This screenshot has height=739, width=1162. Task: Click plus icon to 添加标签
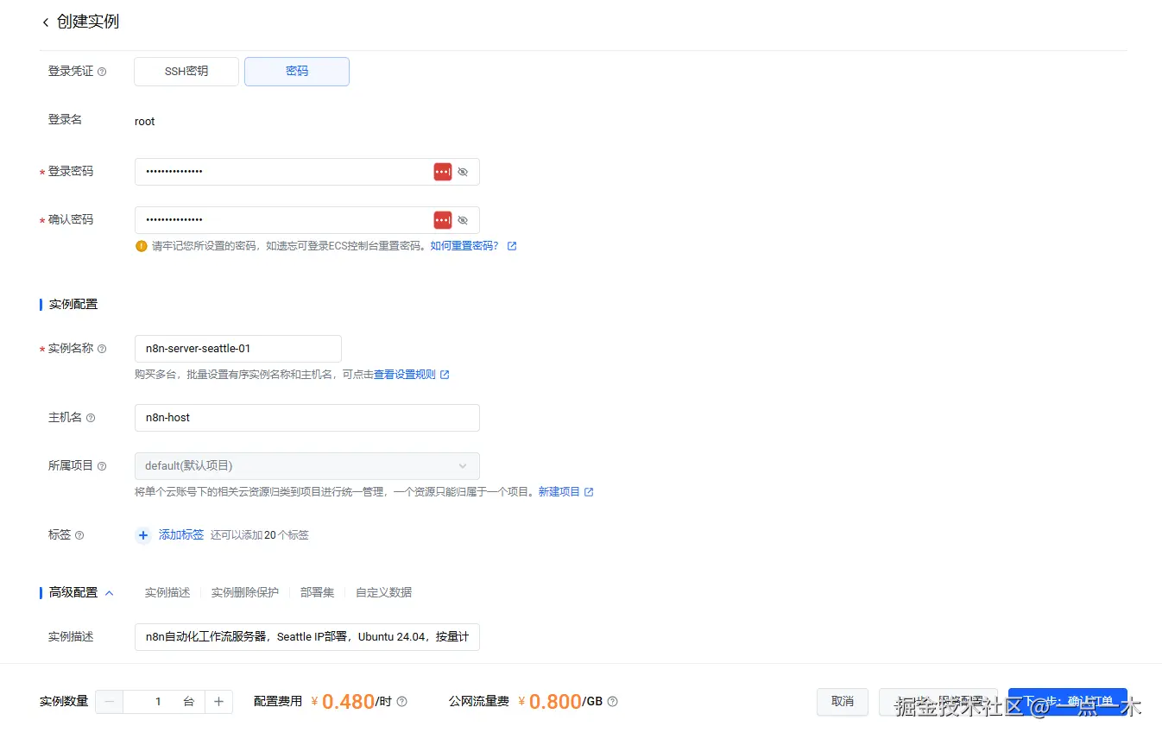point(142,535)
